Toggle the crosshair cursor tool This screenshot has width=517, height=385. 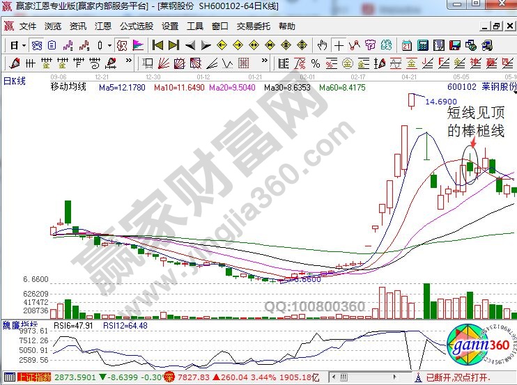click(x=339, y=45)
